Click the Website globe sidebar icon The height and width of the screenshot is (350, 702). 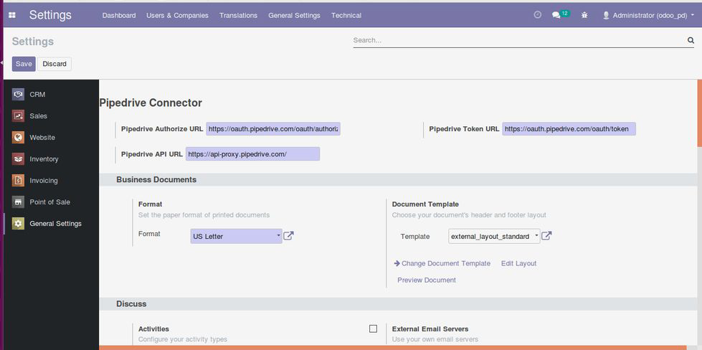[18, 138]
